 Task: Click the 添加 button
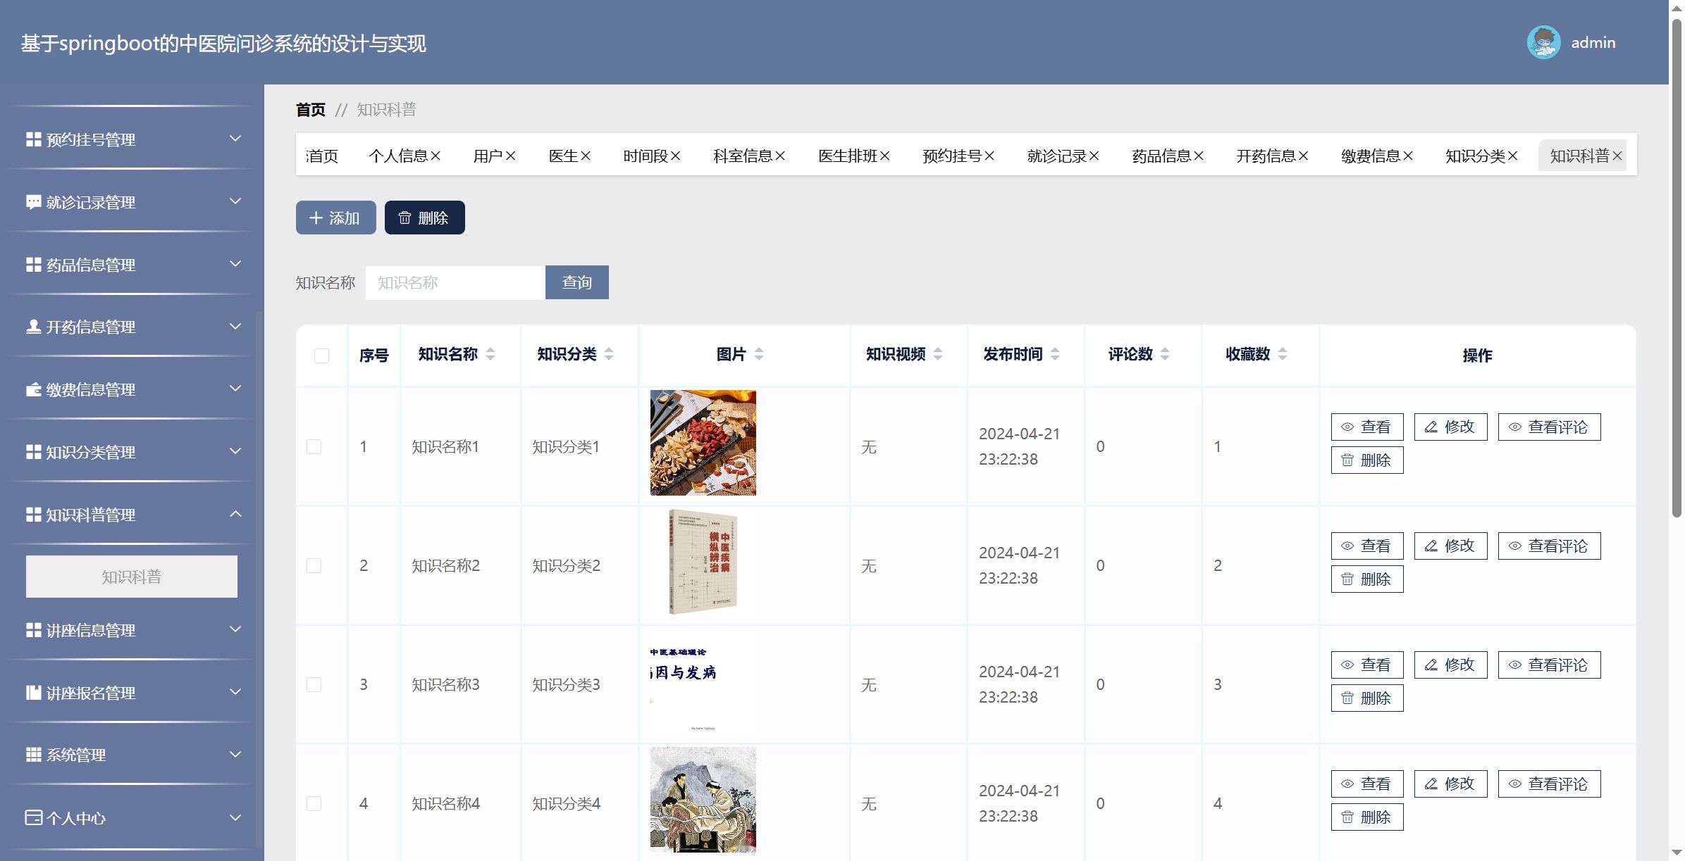click(335, 218)
